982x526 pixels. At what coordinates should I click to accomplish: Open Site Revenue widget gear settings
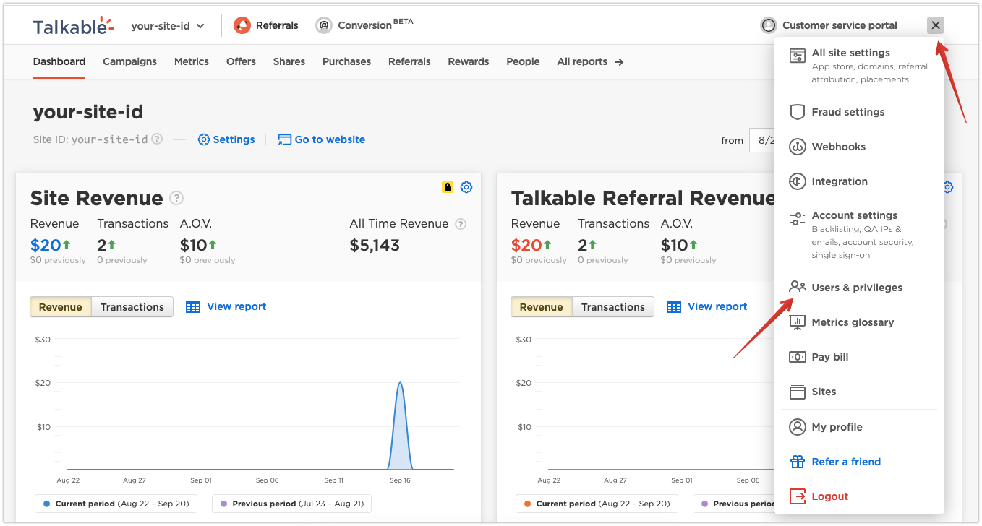click(466, 188)
